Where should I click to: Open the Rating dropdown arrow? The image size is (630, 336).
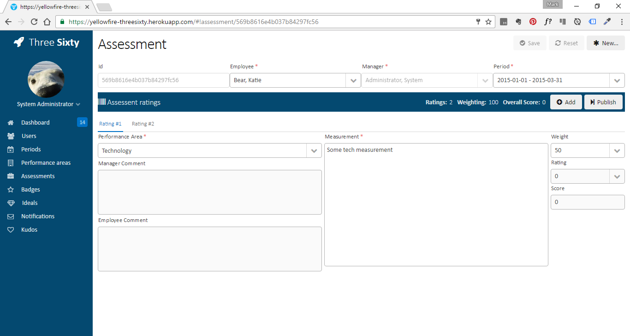point(617,176)
